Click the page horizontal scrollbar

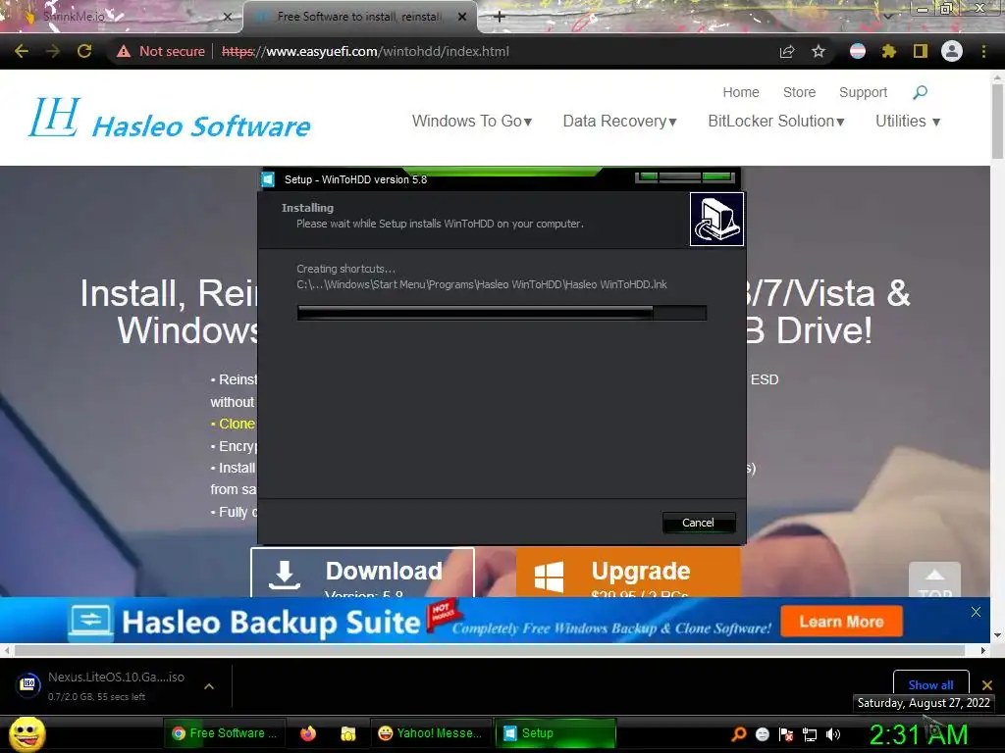pyautogui.click(x=490, y=651)
